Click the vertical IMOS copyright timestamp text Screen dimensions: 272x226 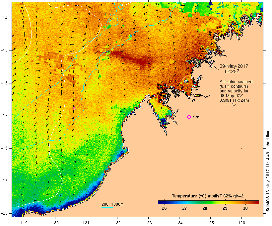click(268, 171)
